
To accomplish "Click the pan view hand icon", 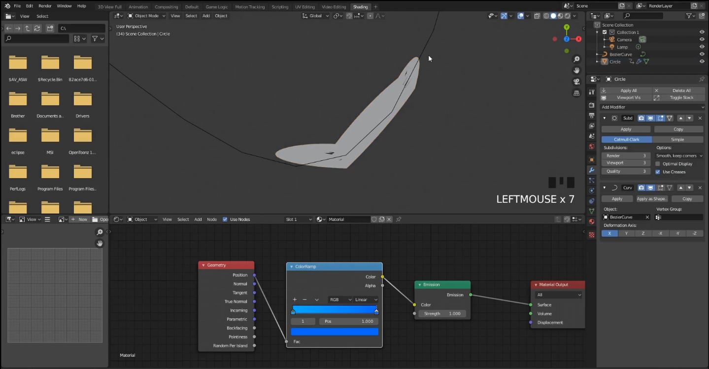I will 576,70.
